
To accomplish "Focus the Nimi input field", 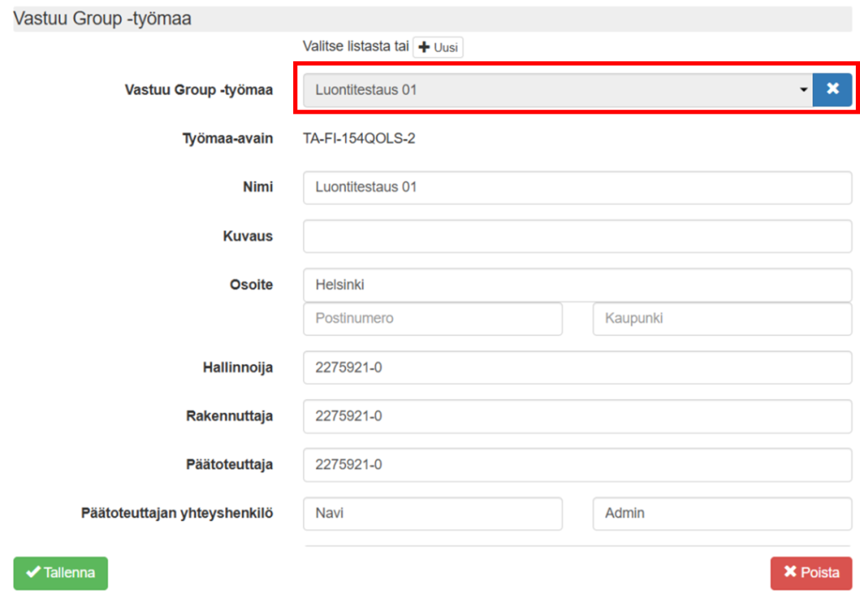I will (578, 187).
